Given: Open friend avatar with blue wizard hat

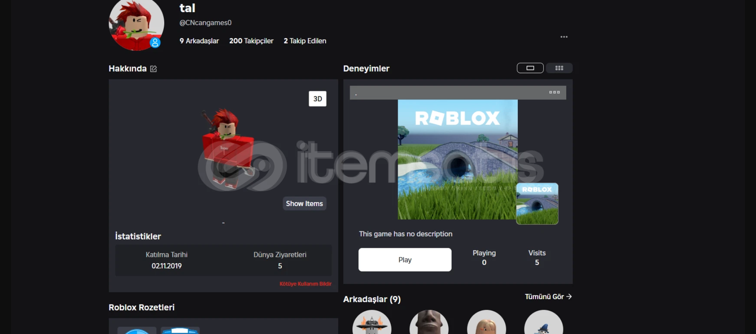Looking at the screenshot, I should point(543,323).
